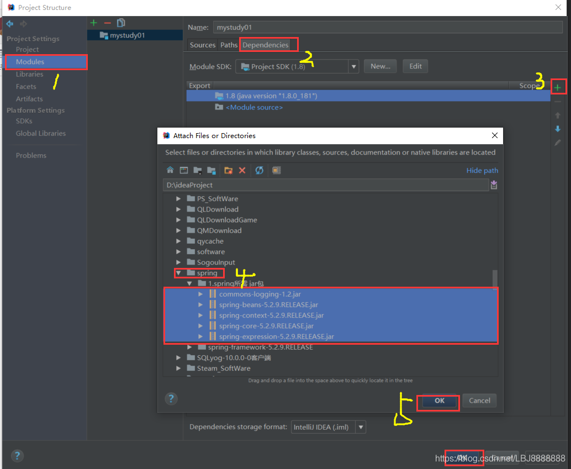Expand the spring-framework-5.2.9.RELEASE folder
The height and width of the screenshot is (469, 571).
click(189, 347)
